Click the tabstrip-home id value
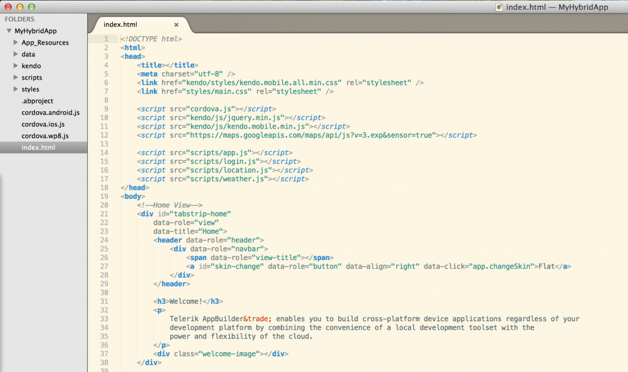 201,214
